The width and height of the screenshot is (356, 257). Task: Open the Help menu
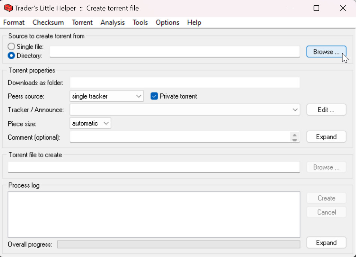point(194,23)
